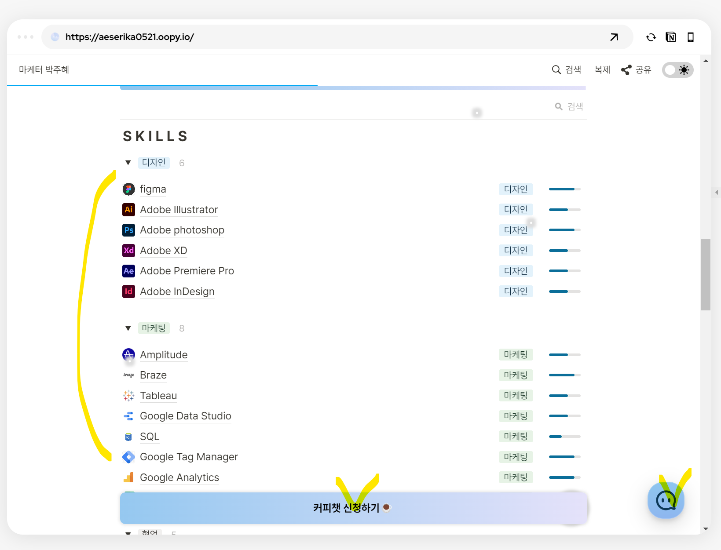
Task: Open the Tableau skill link
Action: click(158, 396)
